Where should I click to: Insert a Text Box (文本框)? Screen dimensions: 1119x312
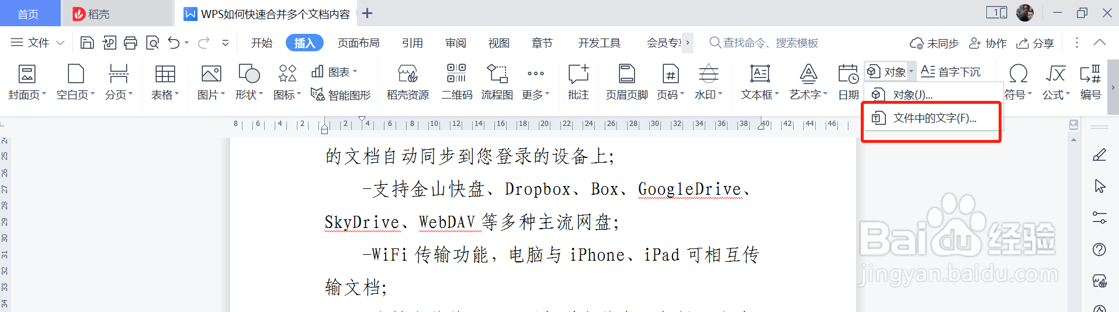(x=760, y=82)
